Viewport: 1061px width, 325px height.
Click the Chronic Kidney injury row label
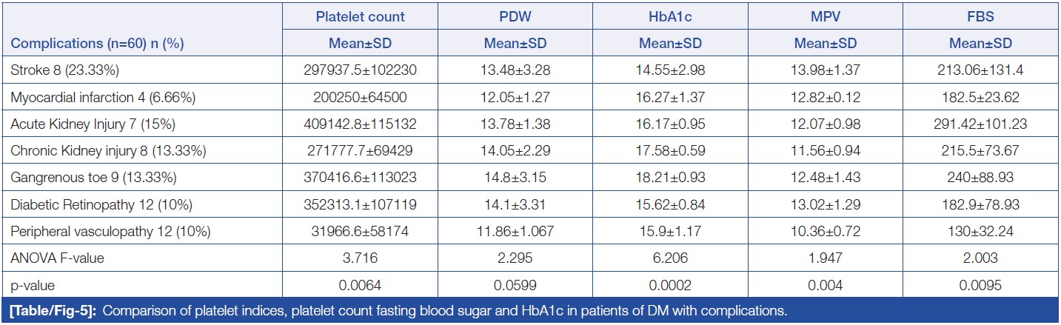tap(108, 151)
